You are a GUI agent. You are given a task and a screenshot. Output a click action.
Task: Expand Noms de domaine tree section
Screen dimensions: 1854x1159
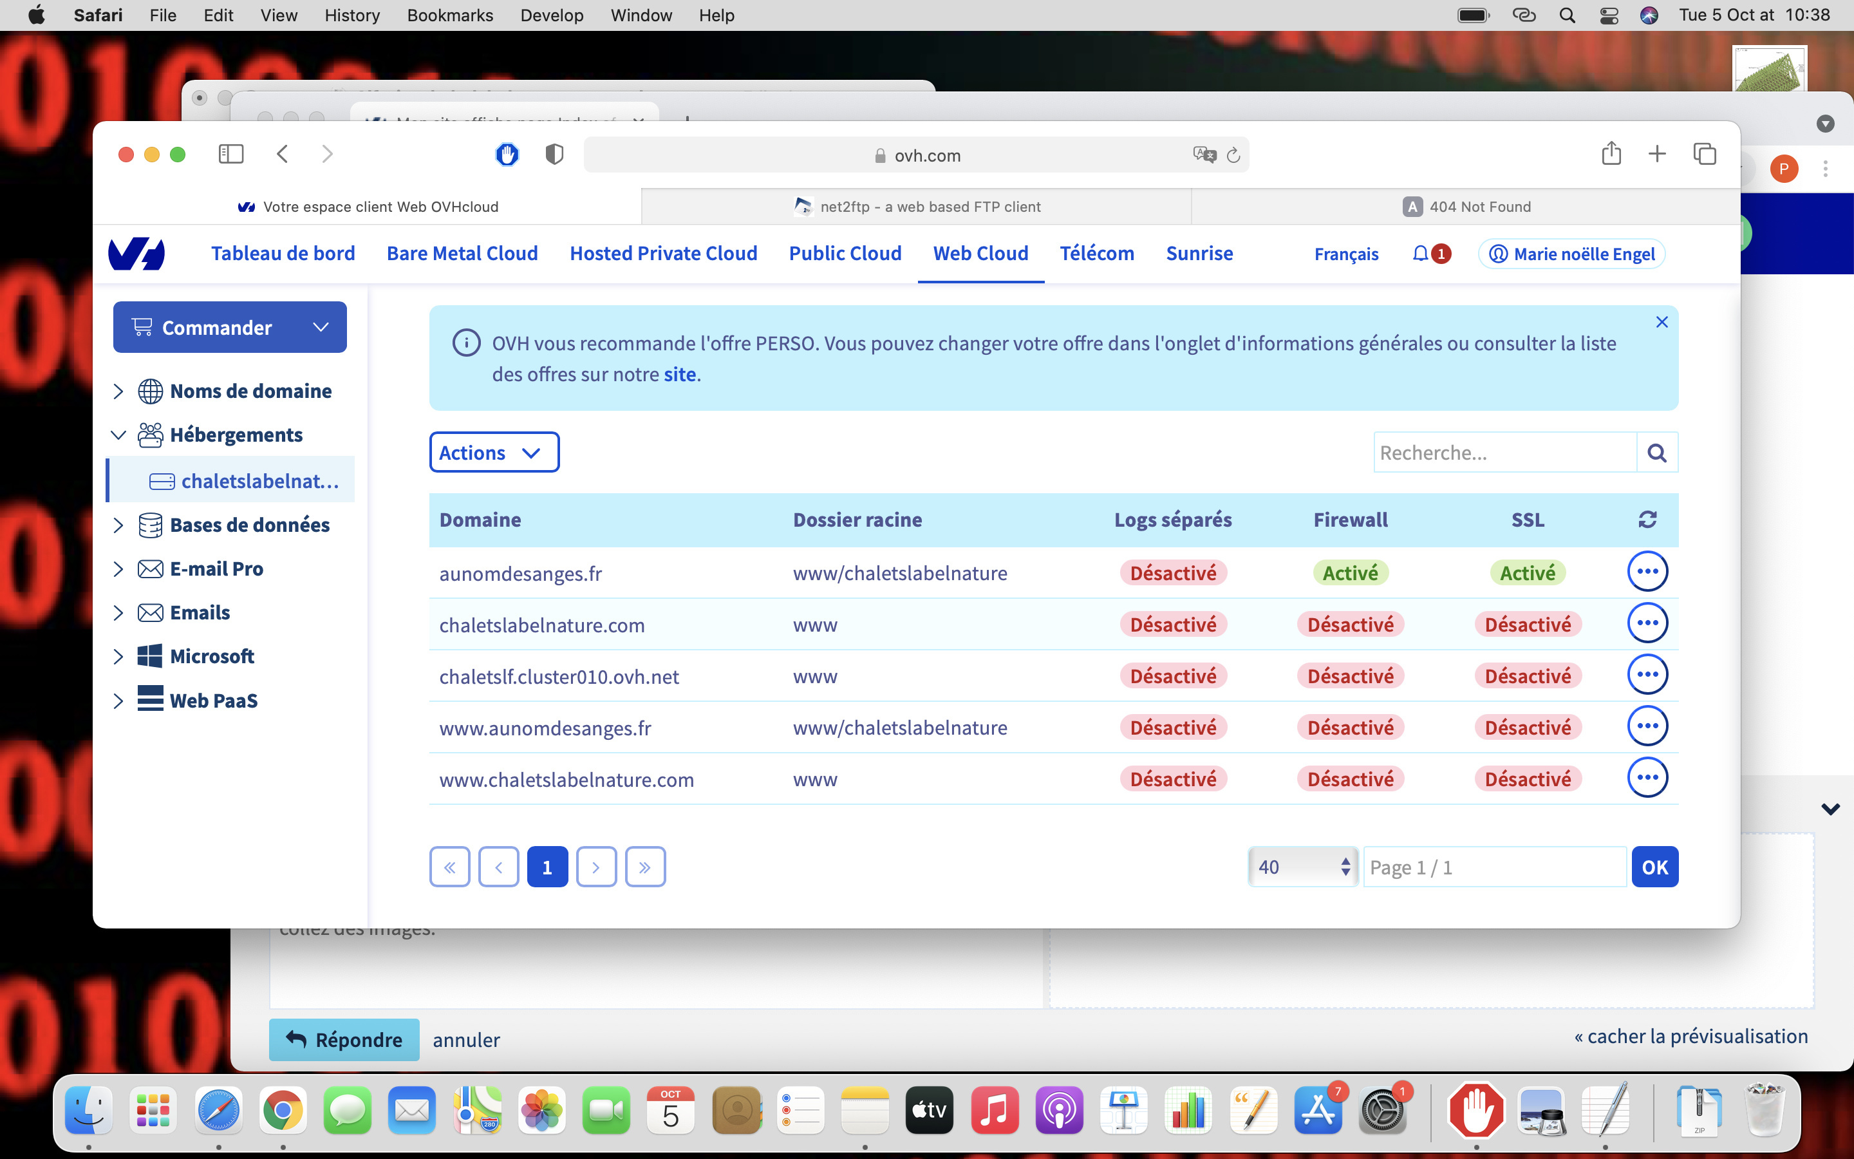118,391
